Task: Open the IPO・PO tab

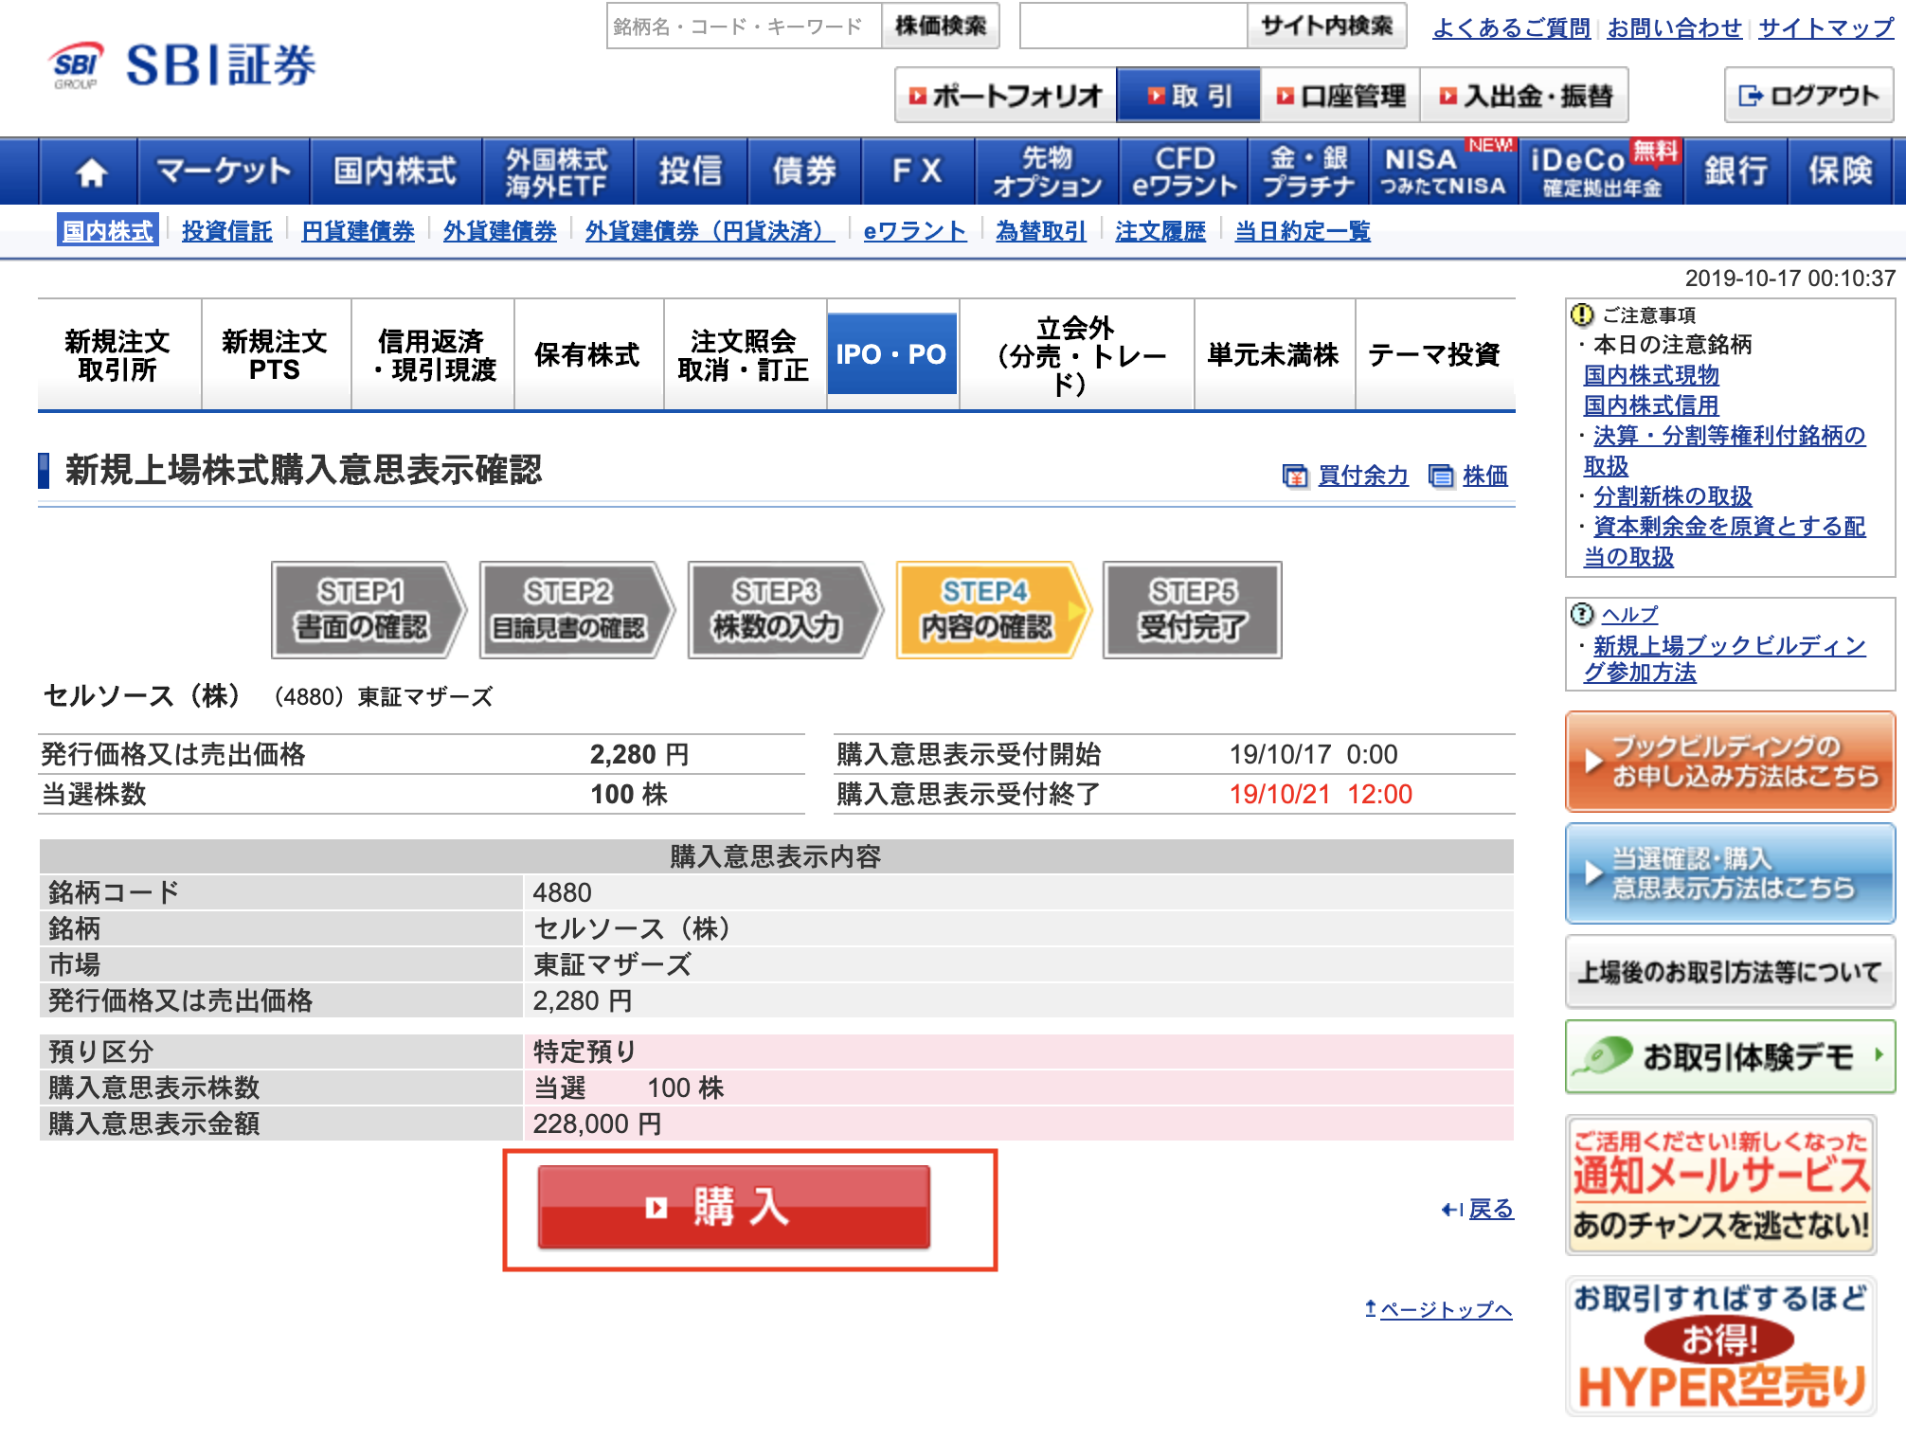Action: click(891, 354)
